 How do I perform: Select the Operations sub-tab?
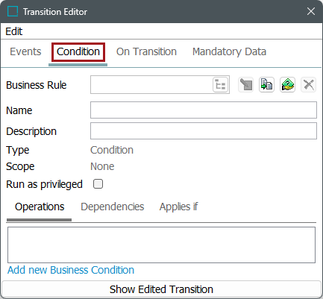point(40,207)
